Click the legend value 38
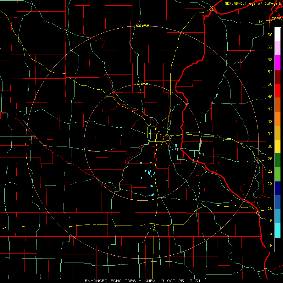283x283 pixels. tap(270, 121)
